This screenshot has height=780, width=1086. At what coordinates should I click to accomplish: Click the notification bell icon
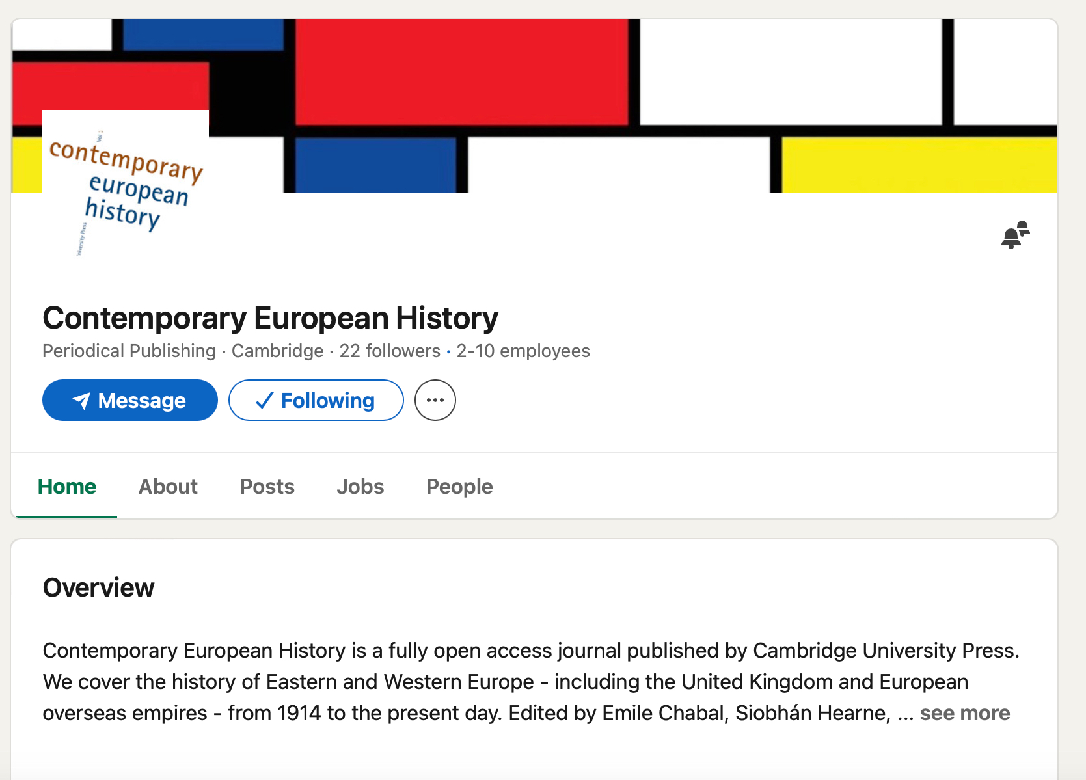[1014, 235]
